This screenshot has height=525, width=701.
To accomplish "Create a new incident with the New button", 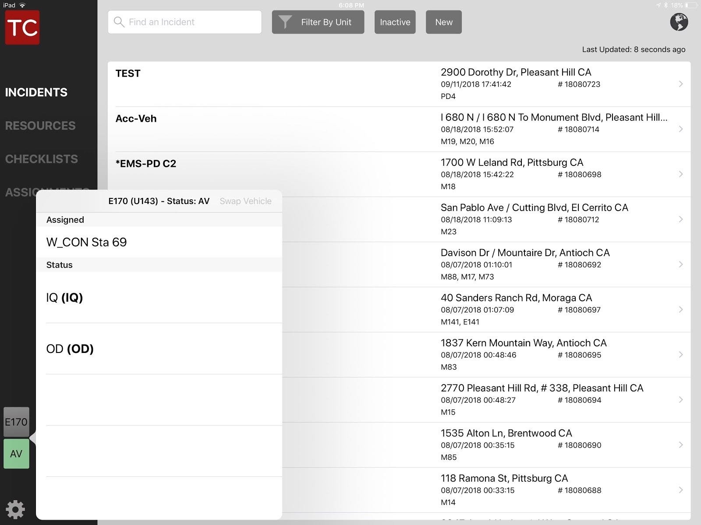I will 443,22.
